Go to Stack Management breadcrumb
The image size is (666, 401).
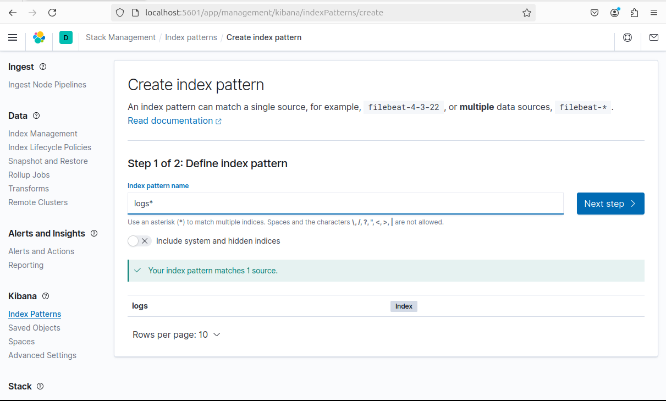pyautogui.click(x=120, y=37)
